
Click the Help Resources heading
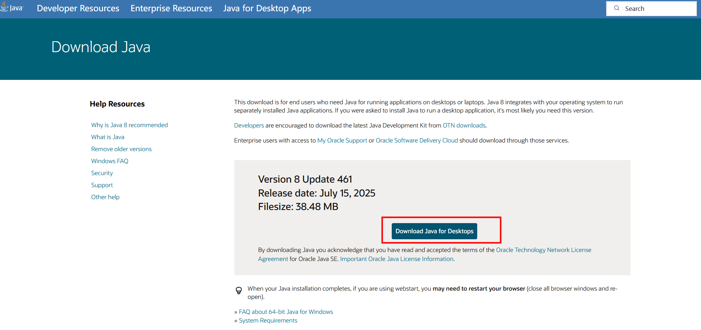(x=117, y=104)
